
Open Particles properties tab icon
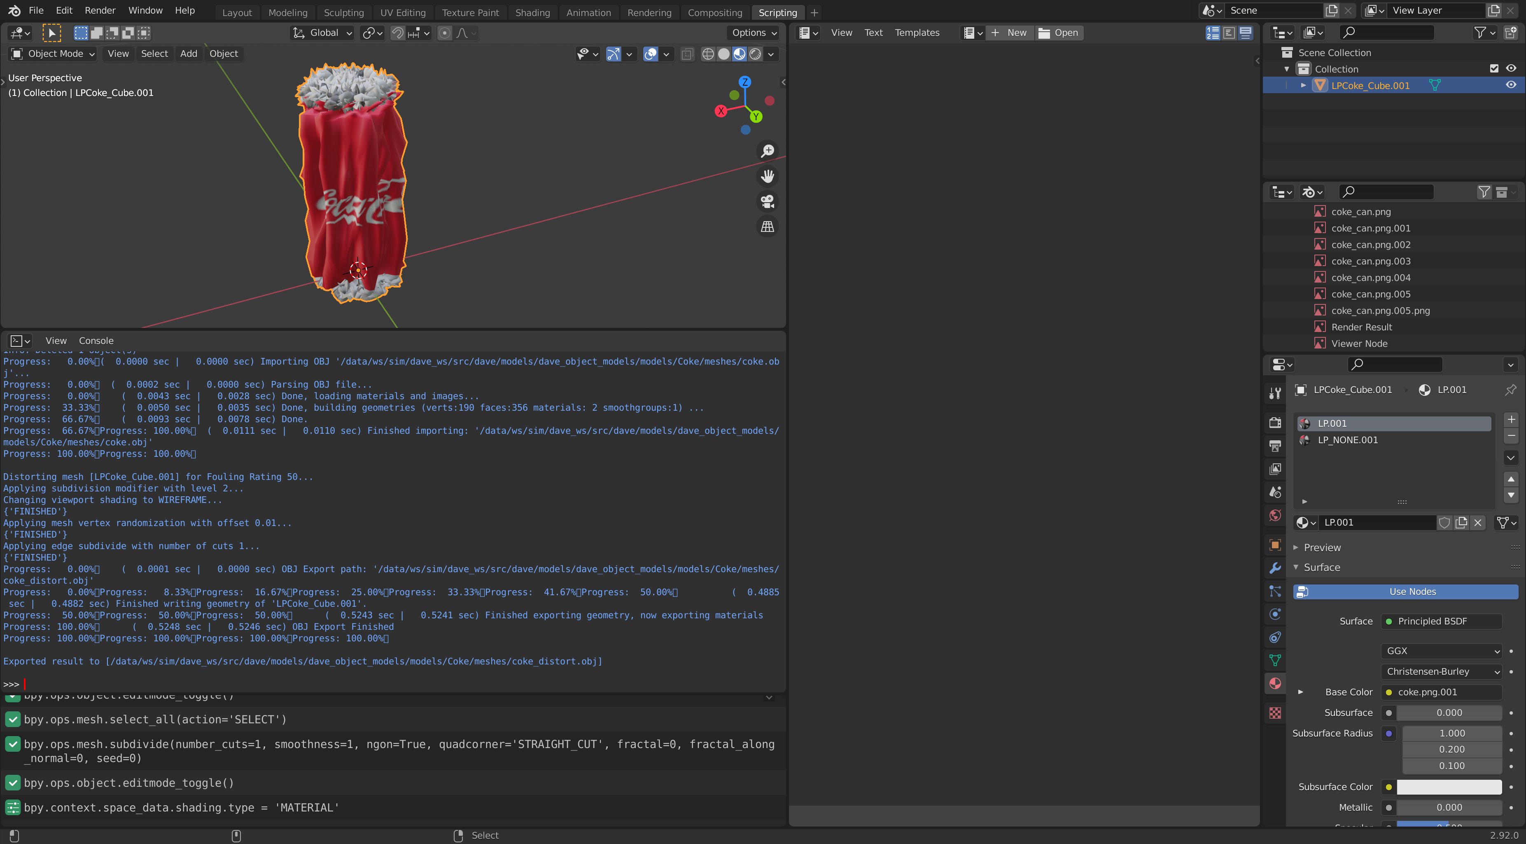[x=1275, y=591]
